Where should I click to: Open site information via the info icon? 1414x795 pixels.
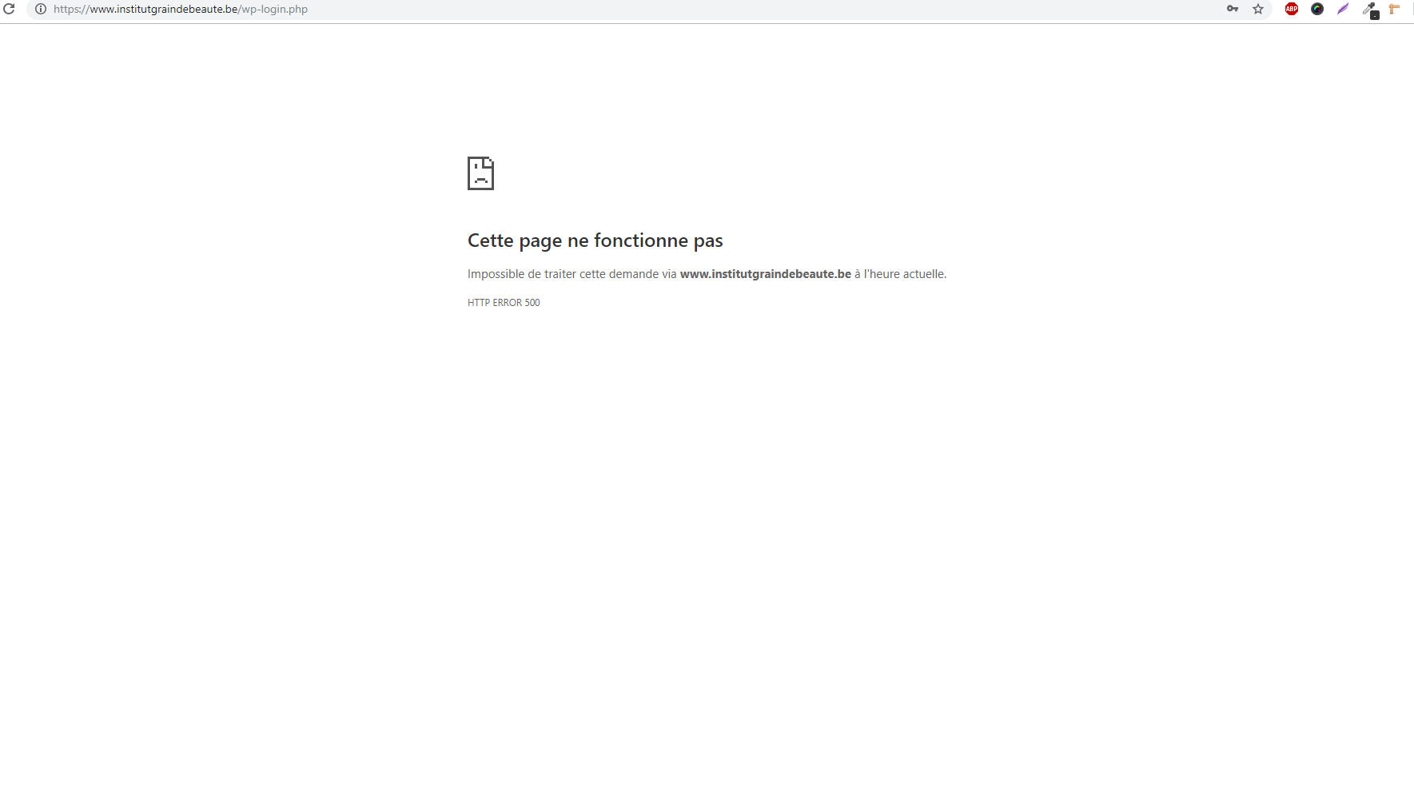coord(41,9)
